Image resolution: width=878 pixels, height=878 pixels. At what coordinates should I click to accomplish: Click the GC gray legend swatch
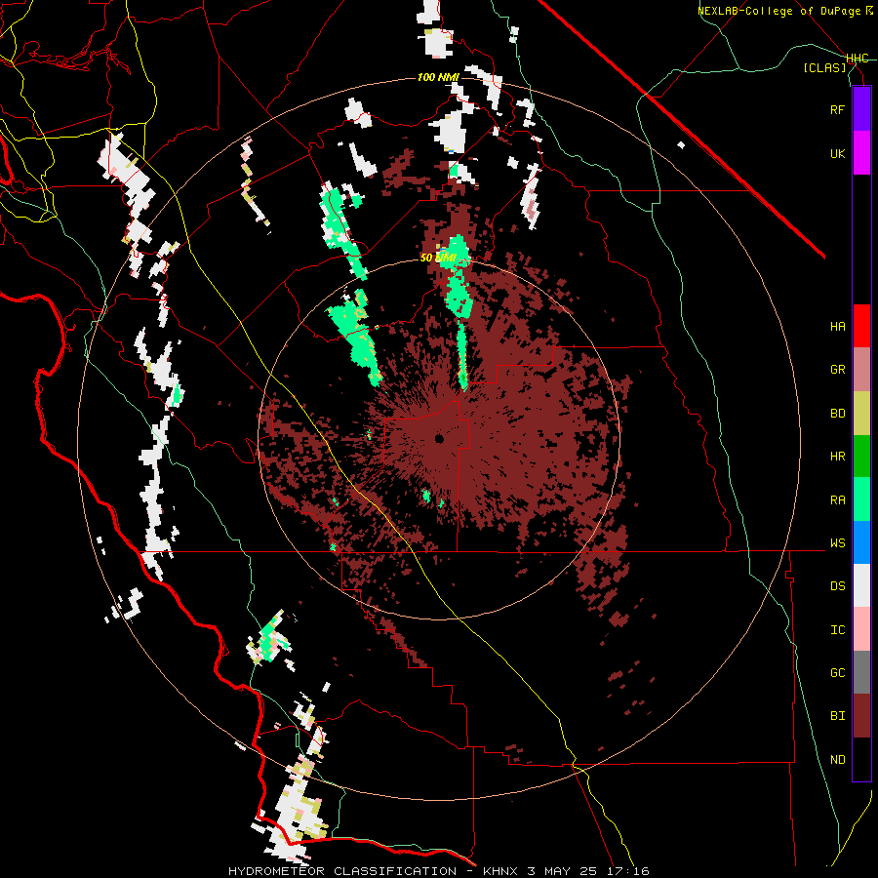click(861, 672)
